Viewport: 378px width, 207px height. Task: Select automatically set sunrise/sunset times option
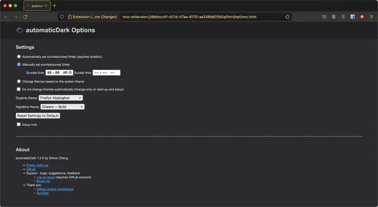pos(19,57)
